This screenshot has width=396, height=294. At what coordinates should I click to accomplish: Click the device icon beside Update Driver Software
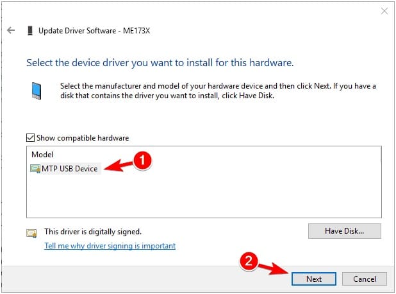point(30,31)
